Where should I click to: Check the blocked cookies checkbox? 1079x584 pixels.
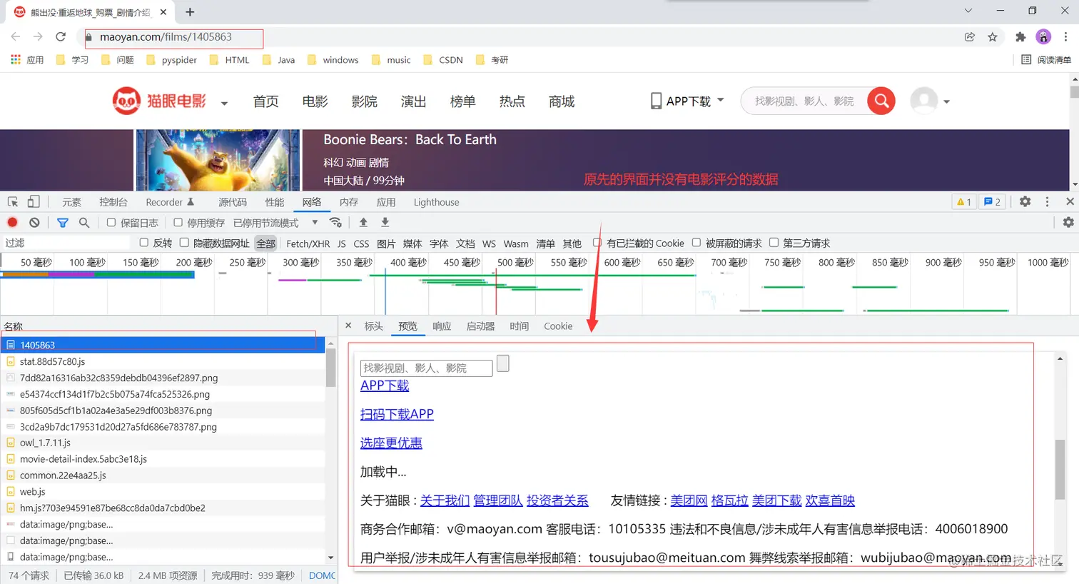(x=597, y=243)
